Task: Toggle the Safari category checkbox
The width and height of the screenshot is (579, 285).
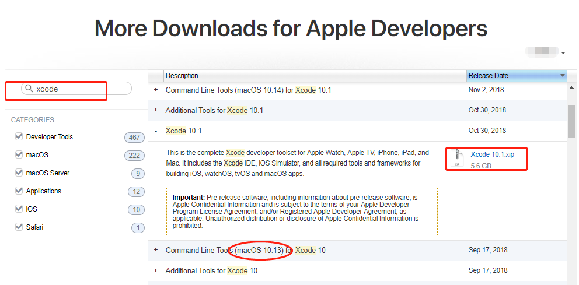Action: 19,227
